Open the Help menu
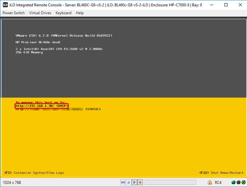Screen dimensions: 247x187 80,13
